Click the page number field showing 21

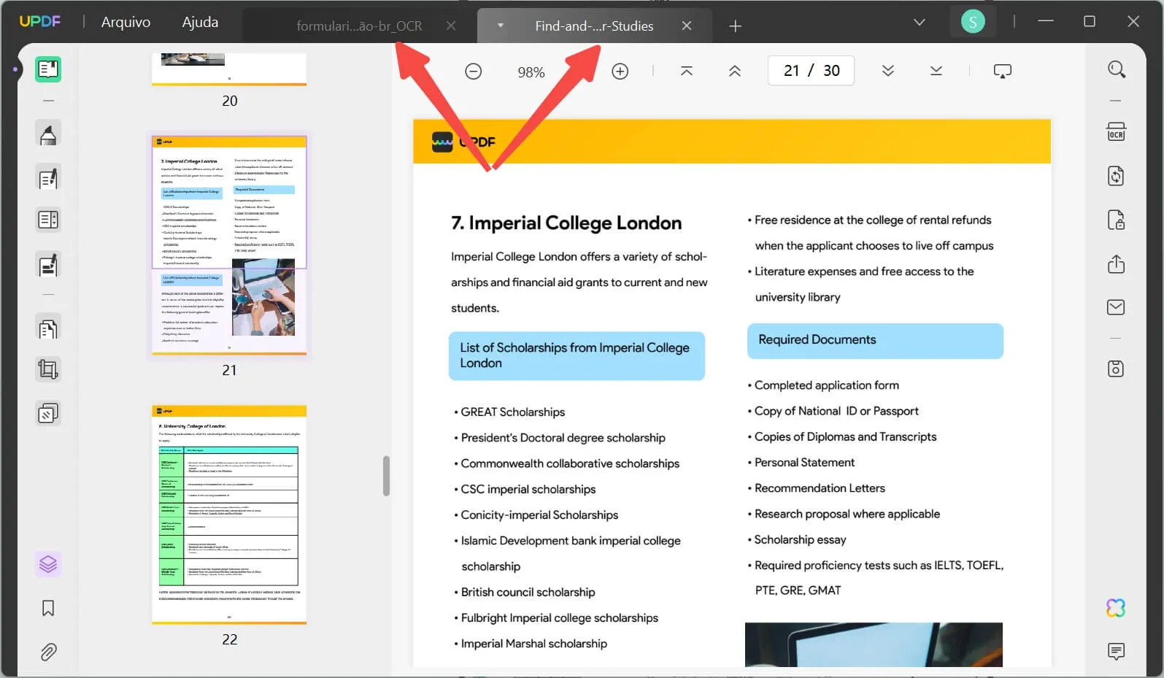[x=792, y=71]
